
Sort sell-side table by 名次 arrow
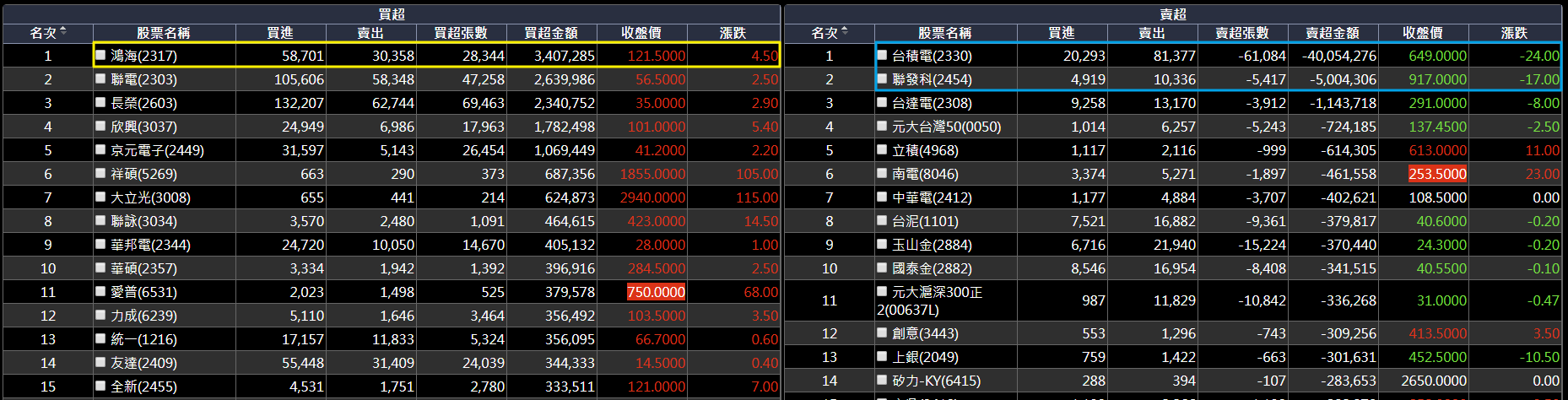845,32
